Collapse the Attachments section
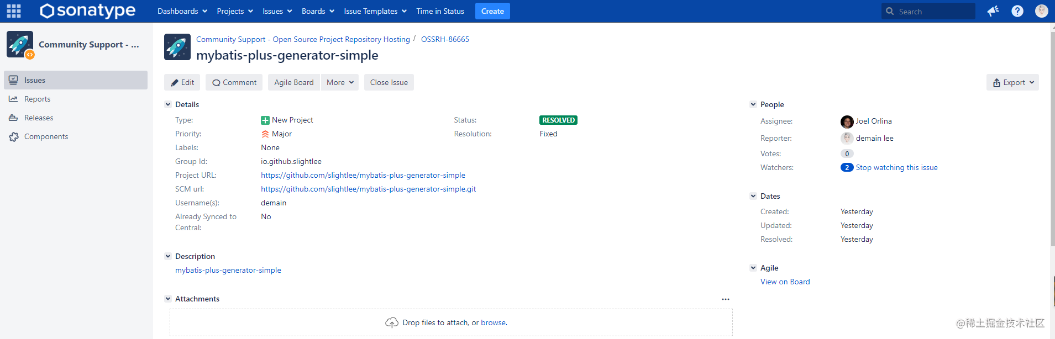 (168, 299)
